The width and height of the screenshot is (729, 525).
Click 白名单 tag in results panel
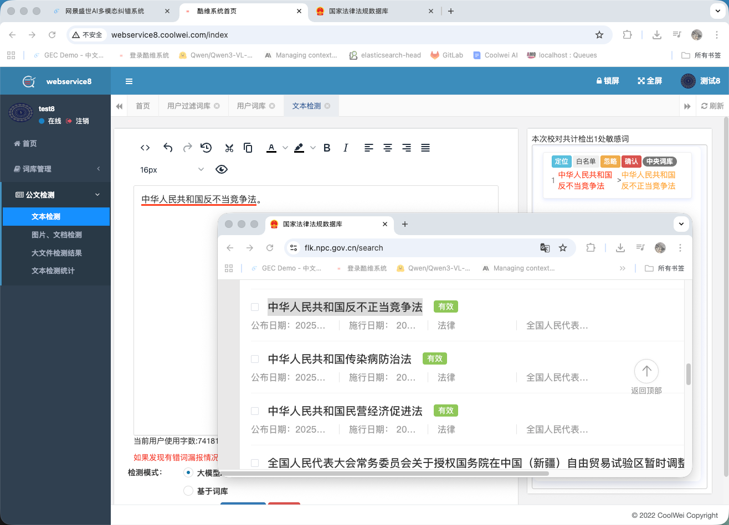tap(586, 162)
